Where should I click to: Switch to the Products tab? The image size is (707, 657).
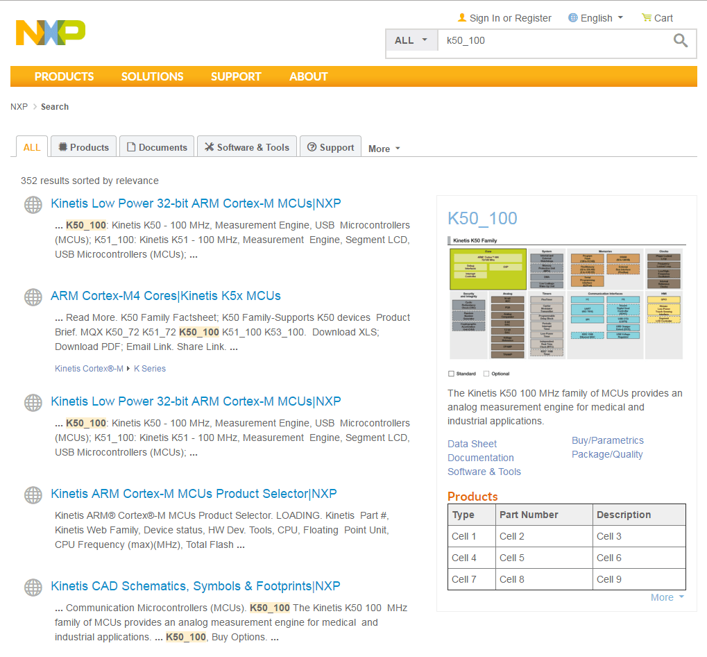coord(83,147)
